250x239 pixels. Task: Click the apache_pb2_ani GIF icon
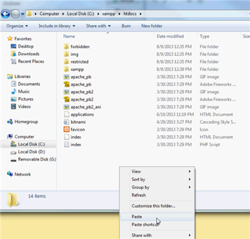[x=66, y=107]
